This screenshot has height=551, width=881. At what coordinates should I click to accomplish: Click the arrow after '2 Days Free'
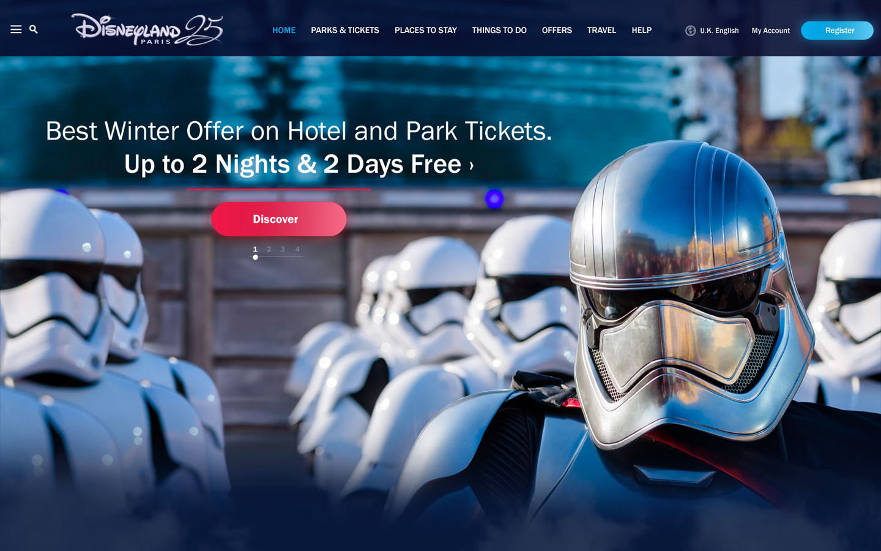point(471,165)
